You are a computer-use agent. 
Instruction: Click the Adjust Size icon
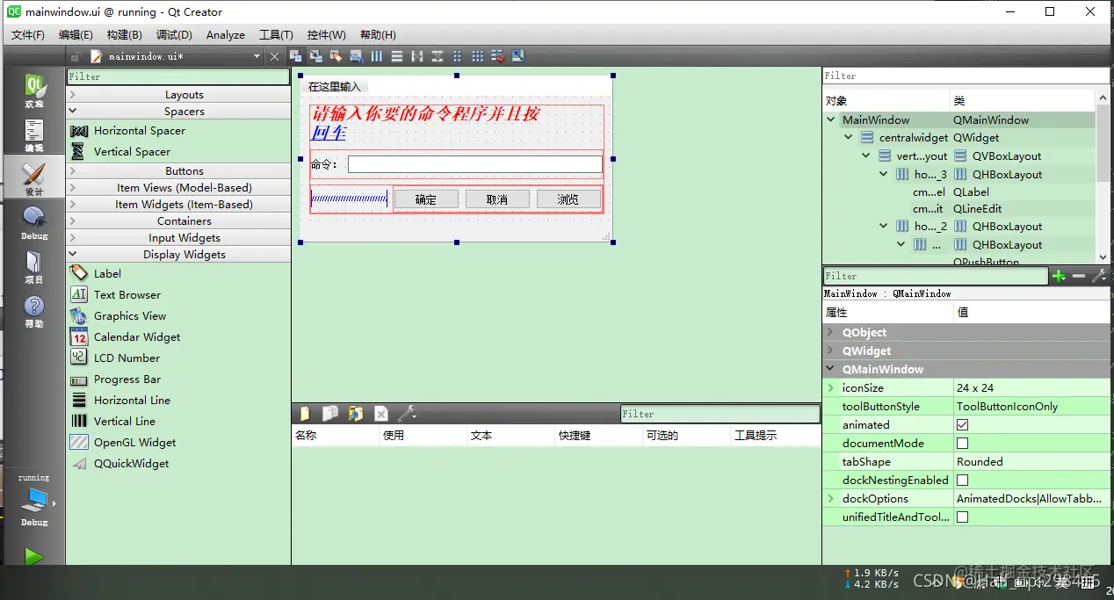[x=517, y=56]
